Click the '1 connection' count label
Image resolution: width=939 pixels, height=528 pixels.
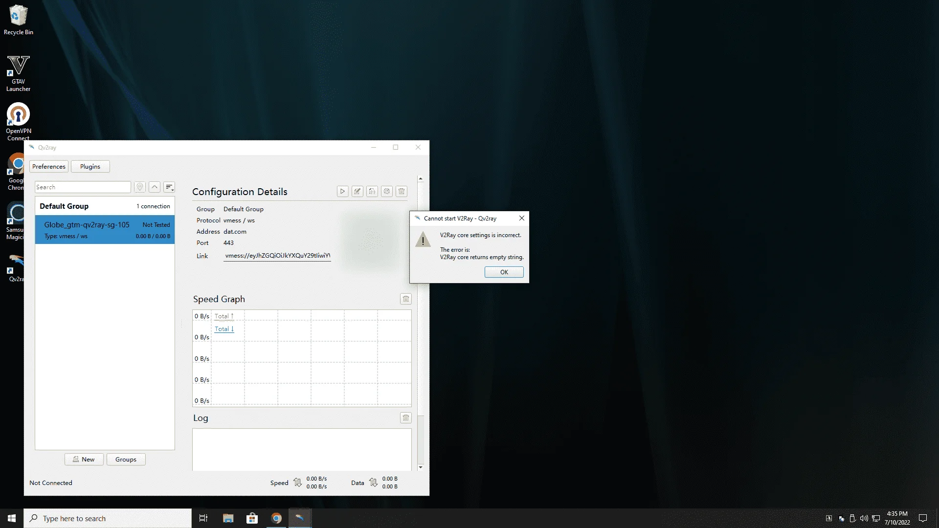point(153,206)
